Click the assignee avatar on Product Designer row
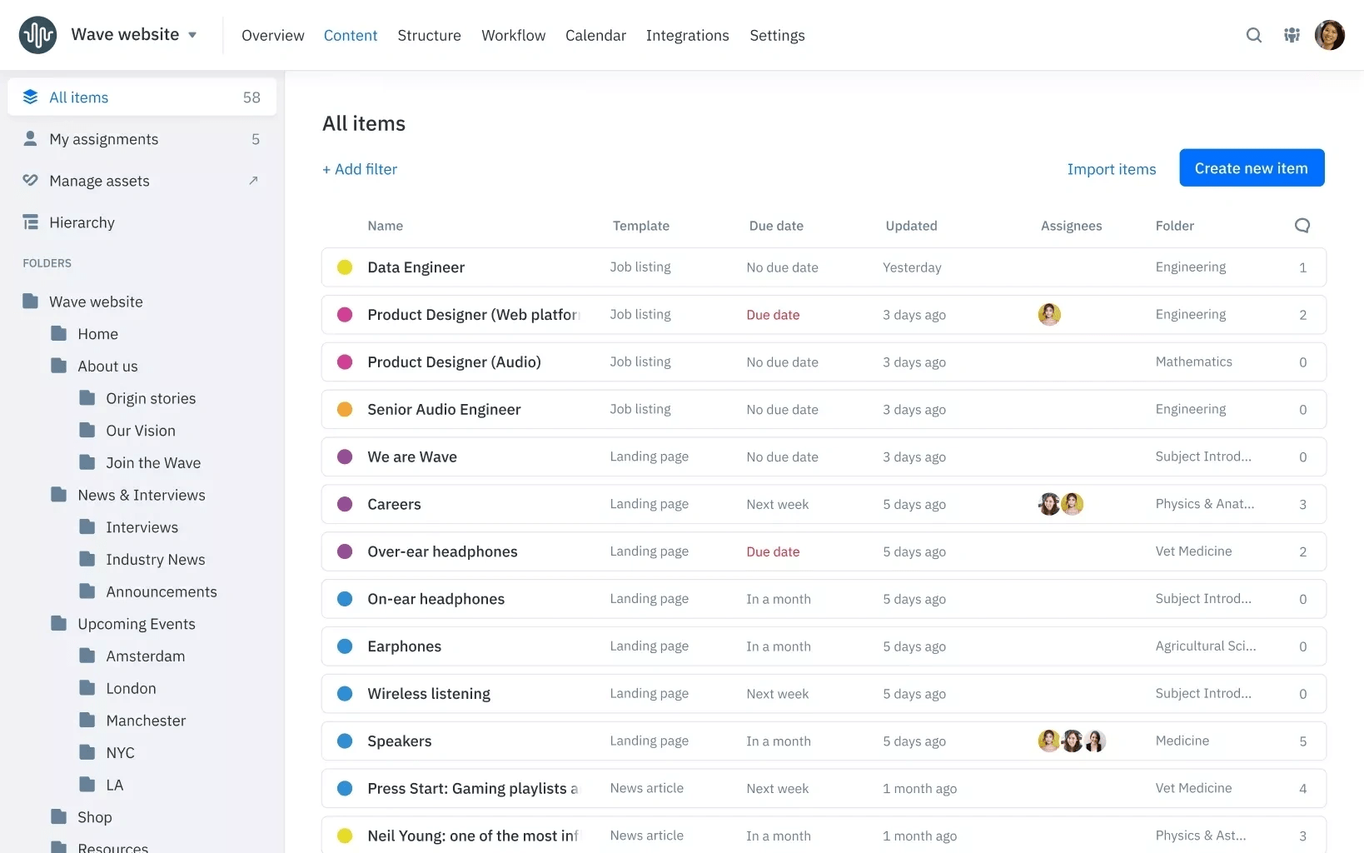This screenshot has height=853, width=1364. point(1049,315)
